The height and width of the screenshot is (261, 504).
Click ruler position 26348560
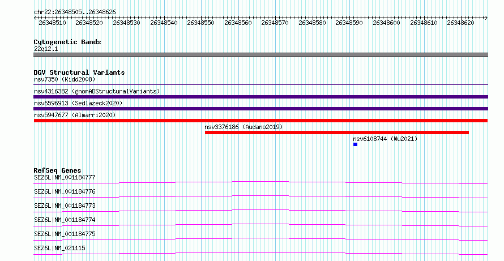click(238, 23)
